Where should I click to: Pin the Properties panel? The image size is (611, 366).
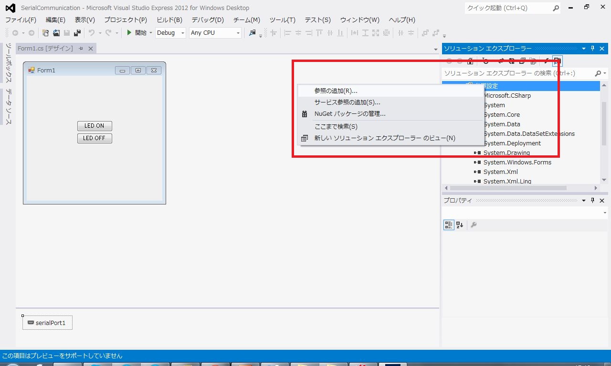point(593,201)
